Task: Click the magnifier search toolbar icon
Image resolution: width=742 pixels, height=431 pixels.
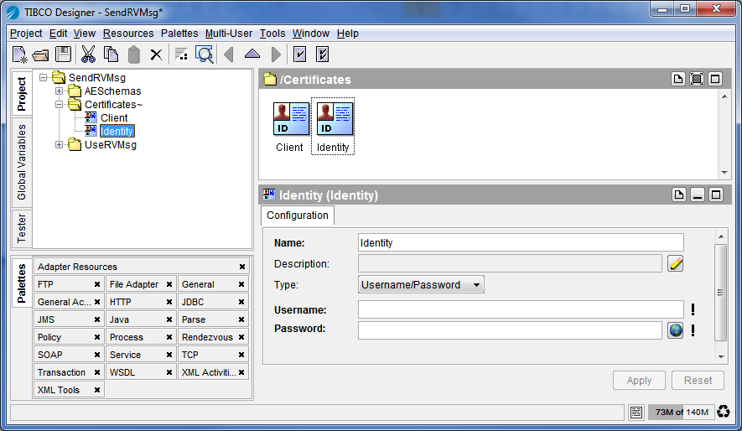Action: click(205, 55)
